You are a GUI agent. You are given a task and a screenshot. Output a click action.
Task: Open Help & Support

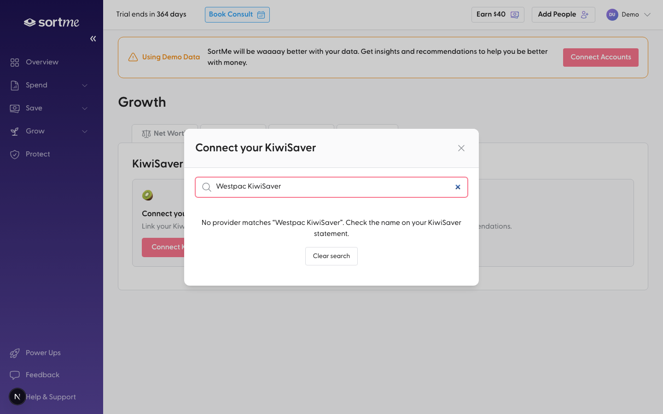[51, 397]
